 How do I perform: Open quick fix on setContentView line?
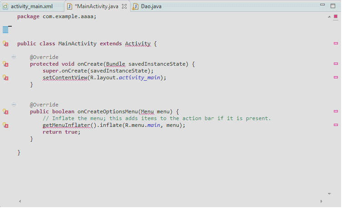tap(5, 77)
